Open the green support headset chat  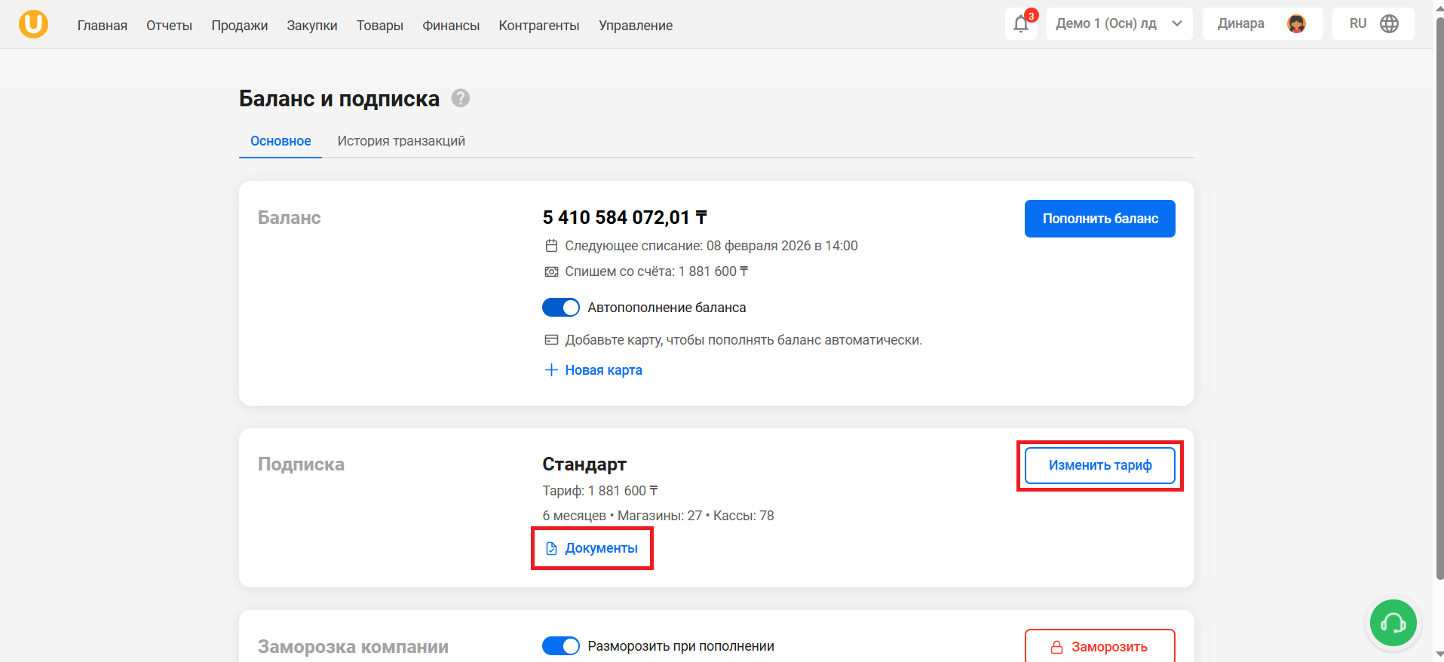click(1393, 623)
